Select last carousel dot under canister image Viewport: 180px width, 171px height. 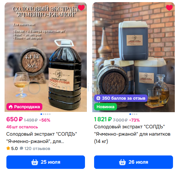click(136, 114)
